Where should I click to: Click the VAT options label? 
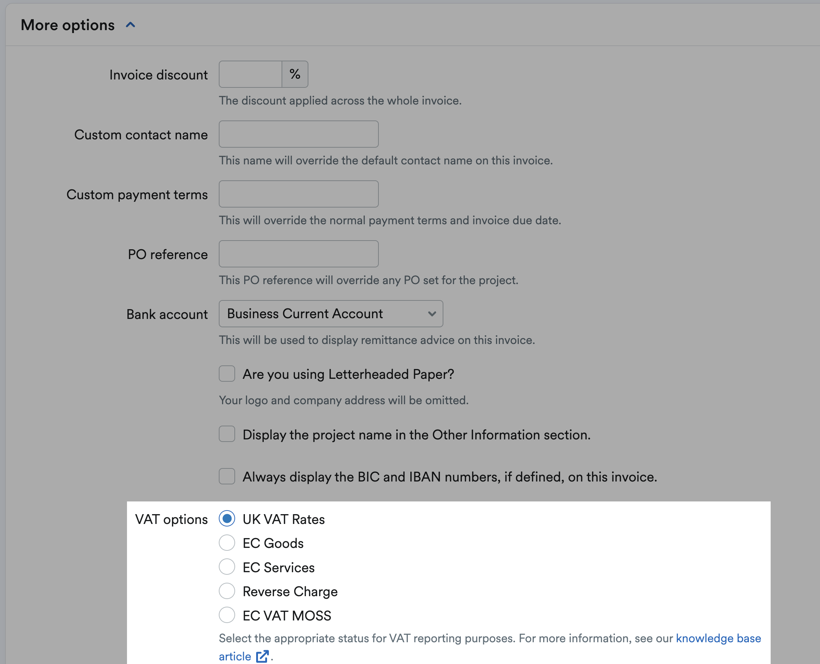[171, 520]
